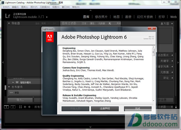Open the 图库(L) menu

[25, 7]
